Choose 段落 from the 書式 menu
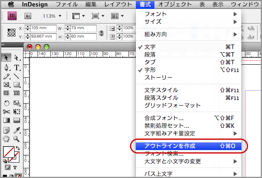262x178 pixels. 188,55
